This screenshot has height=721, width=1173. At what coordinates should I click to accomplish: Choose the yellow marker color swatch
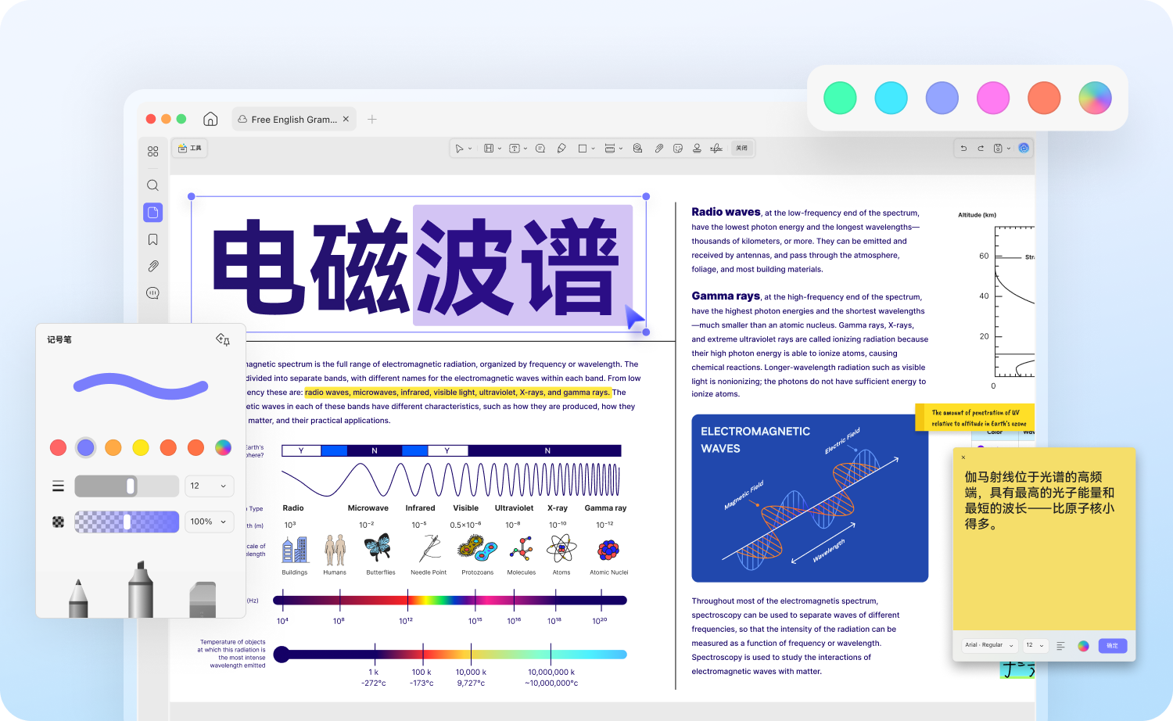click(141, 447)
